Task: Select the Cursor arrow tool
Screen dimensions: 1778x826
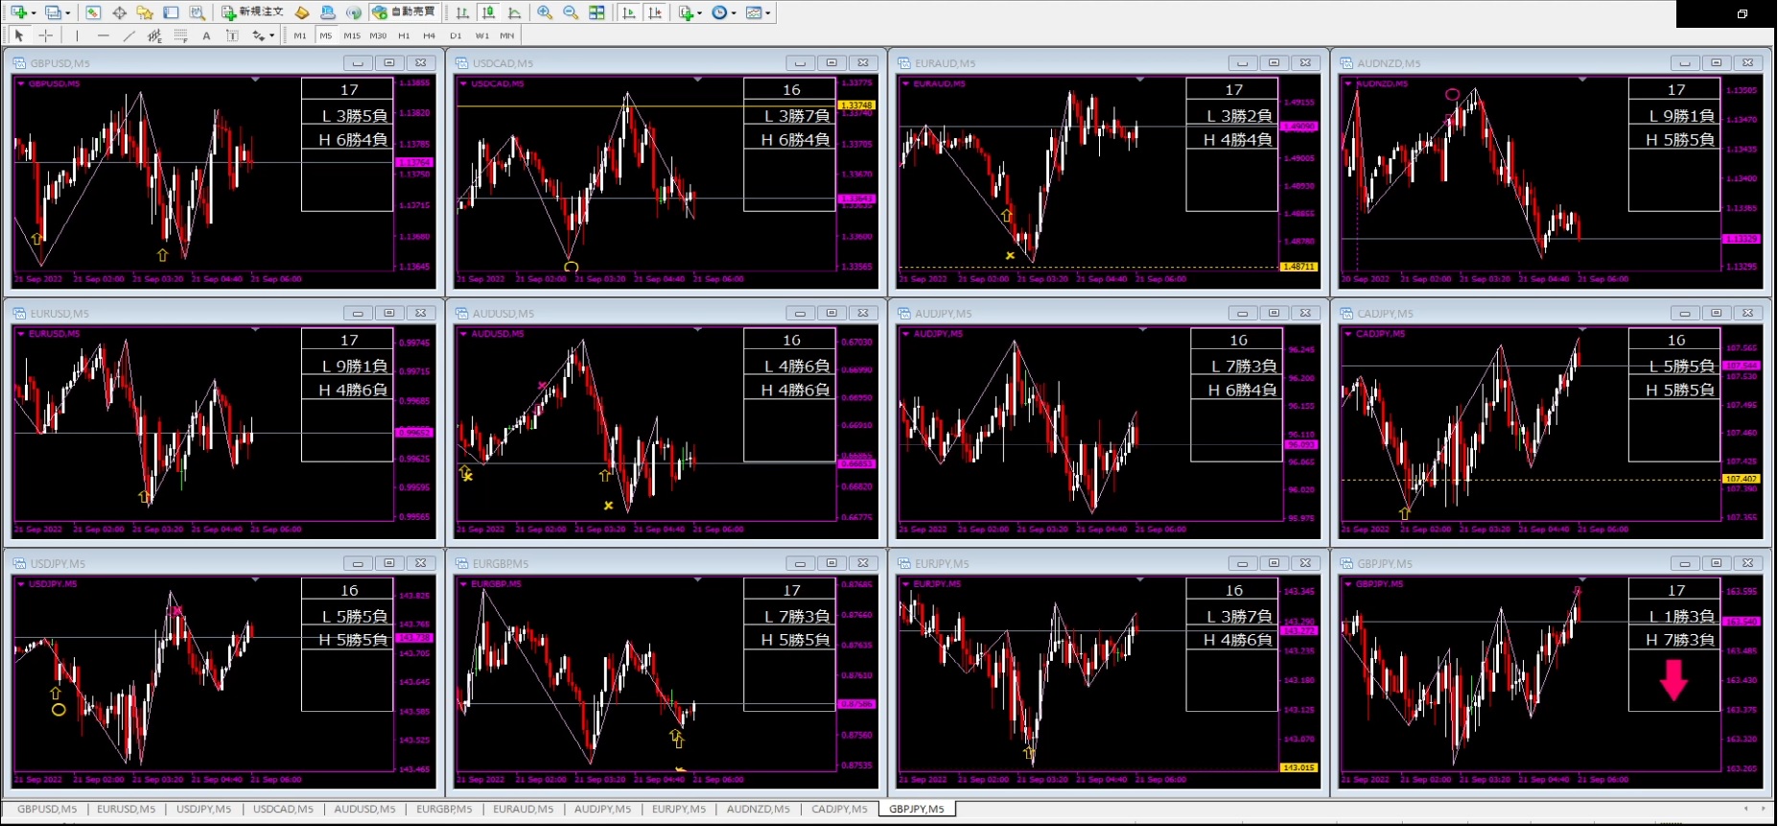Action: 18,35
